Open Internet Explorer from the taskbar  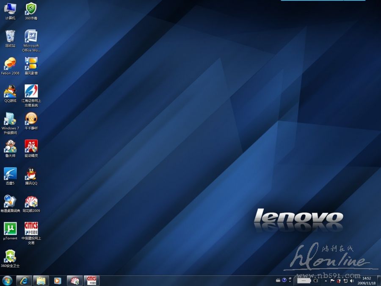pyautogui.click(x=24, y=280)
